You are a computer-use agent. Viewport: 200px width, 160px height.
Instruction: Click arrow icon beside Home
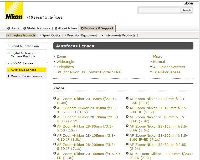(9, 28)
